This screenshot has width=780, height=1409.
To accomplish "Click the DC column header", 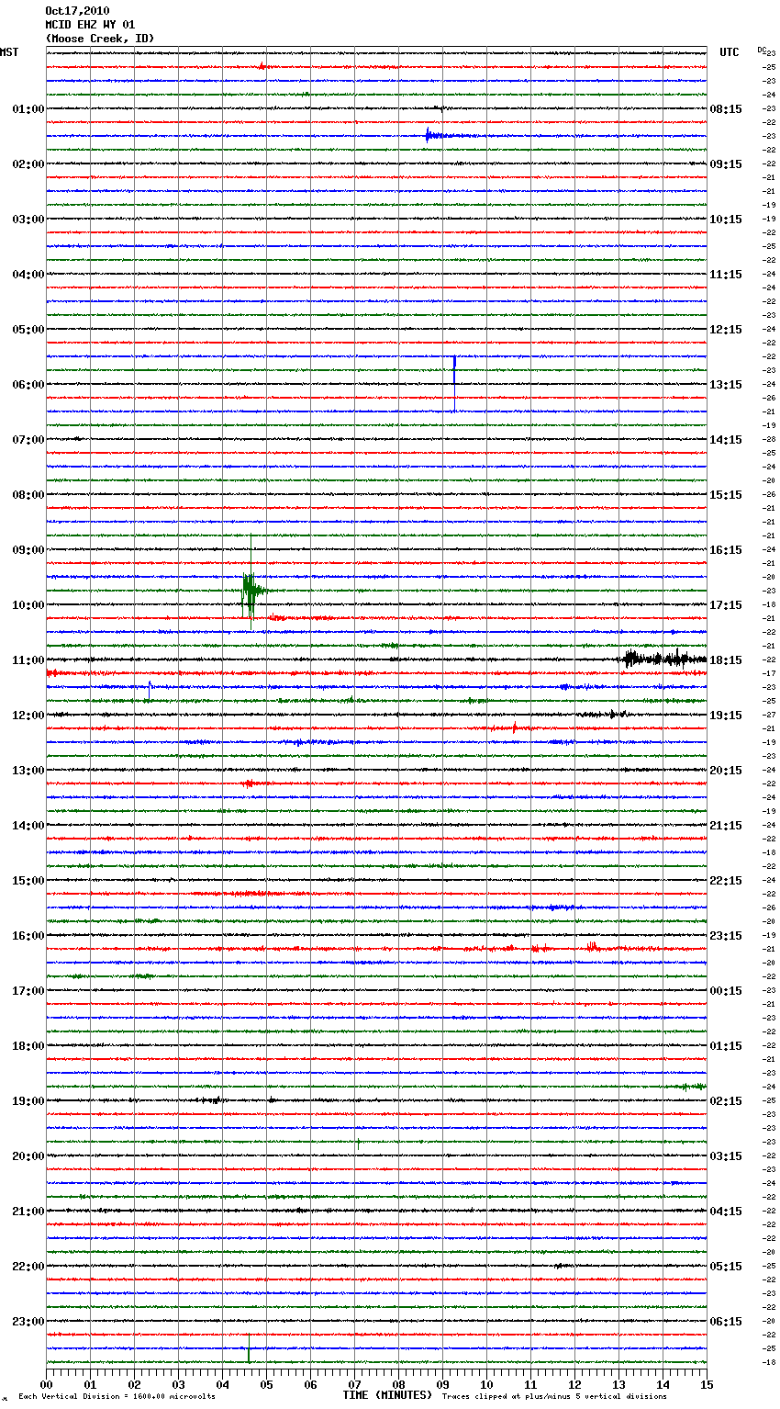I will (762, 50).
